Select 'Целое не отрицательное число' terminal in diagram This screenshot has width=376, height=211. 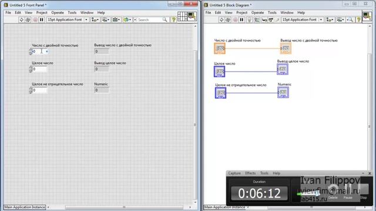pos(220,93)
